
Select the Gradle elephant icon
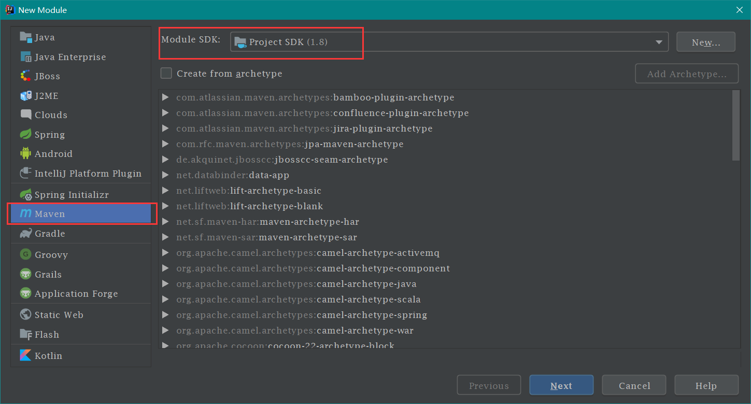point(25,234)
